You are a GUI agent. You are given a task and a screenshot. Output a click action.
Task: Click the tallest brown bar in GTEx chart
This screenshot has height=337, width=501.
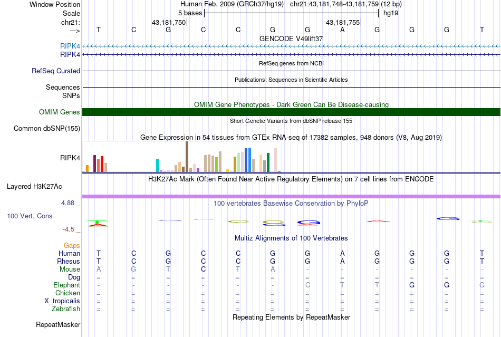[187, 157]
